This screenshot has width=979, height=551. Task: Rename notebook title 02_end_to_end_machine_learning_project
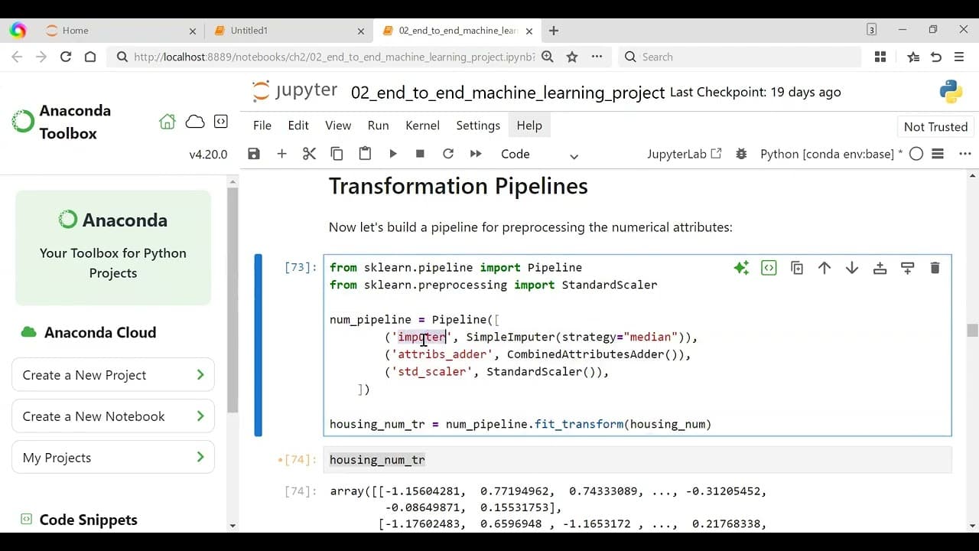click(x=508, y=93)
